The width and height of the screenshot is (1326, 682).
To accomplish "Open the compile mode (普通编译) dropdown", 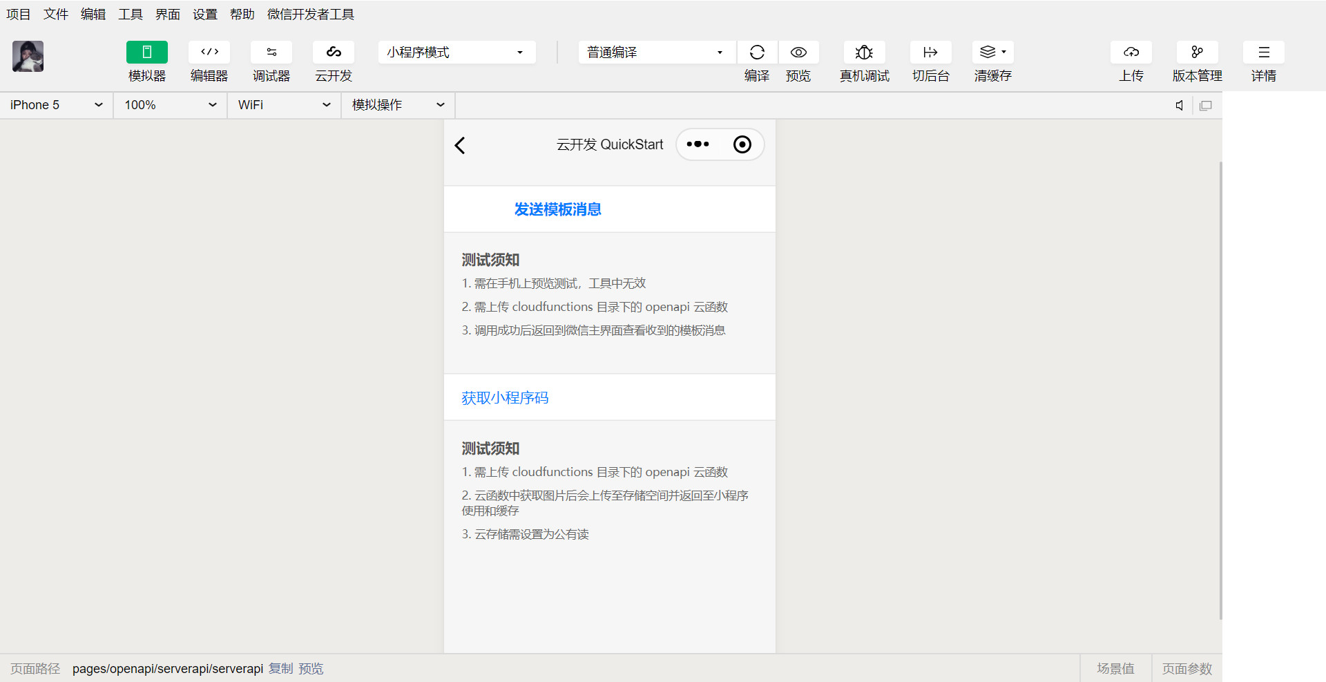I will (x=657, y=53).
